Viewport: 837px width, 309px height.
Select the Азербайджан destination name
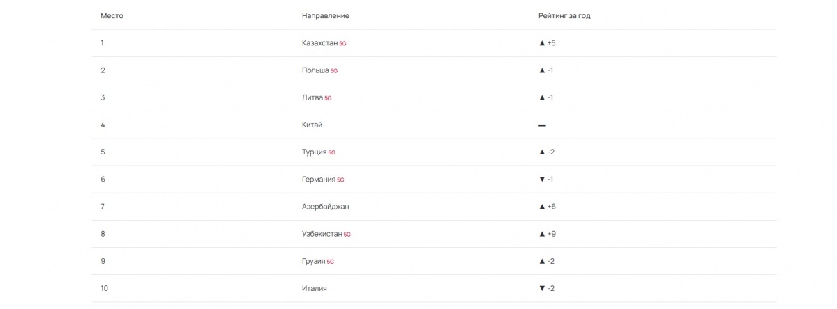(326, 207)
